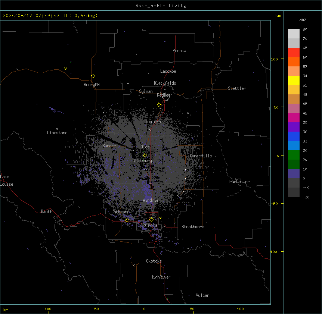Click the asterisk marker above Limestone
Screen dimensions: 322x314
[x=57, y=129]
